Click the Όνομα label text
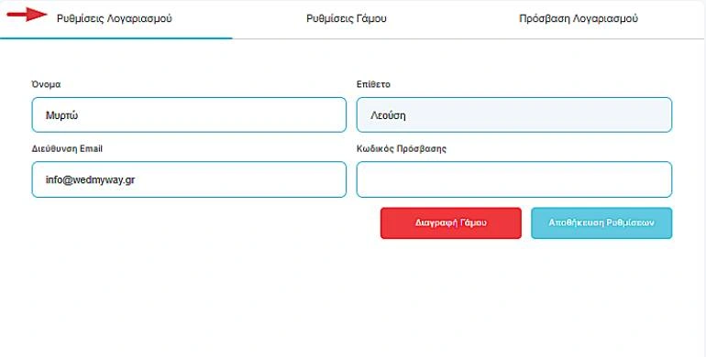706x357 pixels. [x=46, y=84]
